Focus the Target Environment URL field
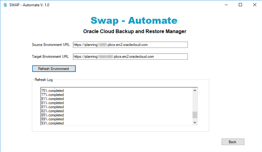 point(130,57)
